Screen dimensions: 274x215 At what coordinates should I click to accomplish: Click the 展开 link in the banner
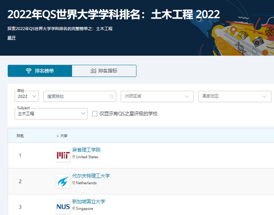click(12, 38)
